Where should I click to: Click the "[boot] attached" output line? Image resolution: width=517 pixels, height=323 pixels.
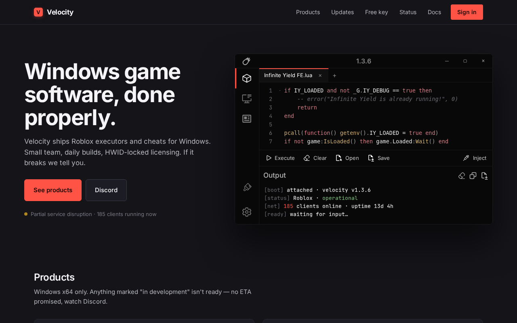click(317, 190)
